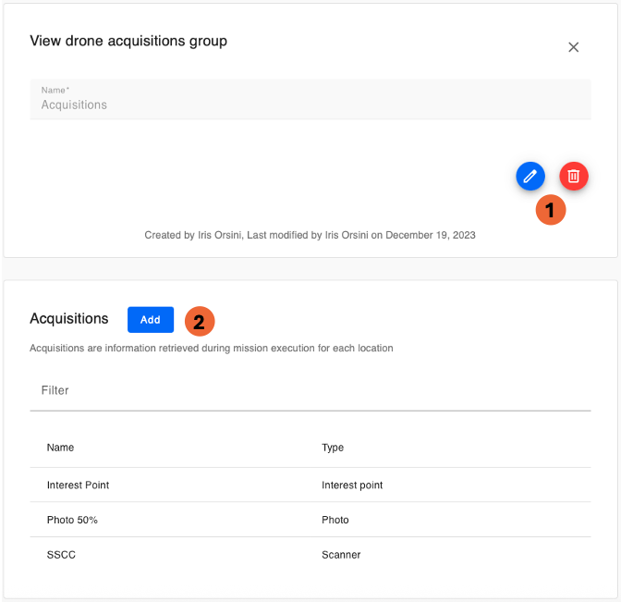621x602 pixels.
Task: Click the Interest point type cell
Action: click(x=352, y=485)
